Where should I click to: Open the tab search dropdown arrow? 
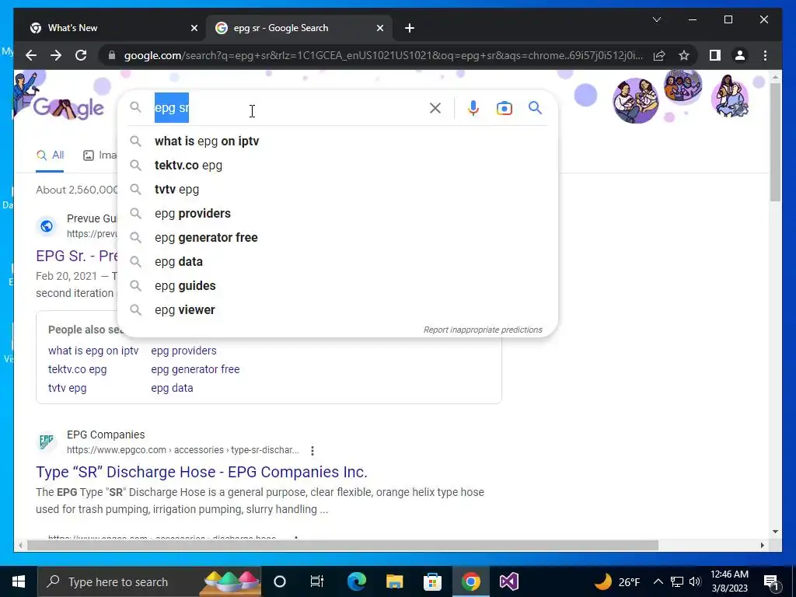click(656, 19)
